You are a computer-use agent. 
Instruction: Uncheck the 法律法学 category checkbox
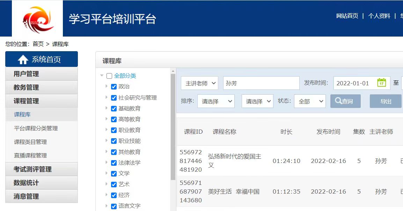point(113,163)
